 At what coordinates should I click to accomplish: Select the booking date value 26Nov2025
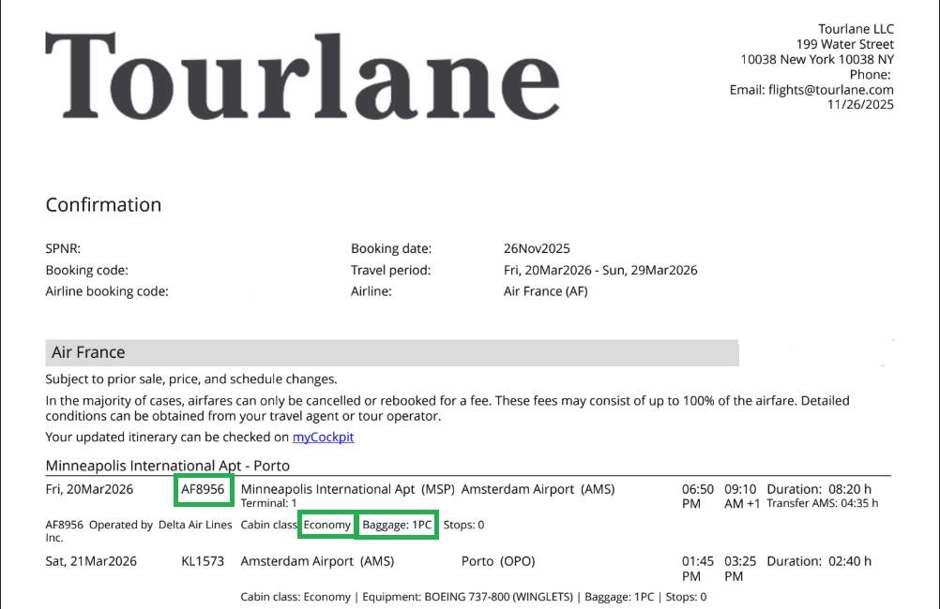coord(537,249)
